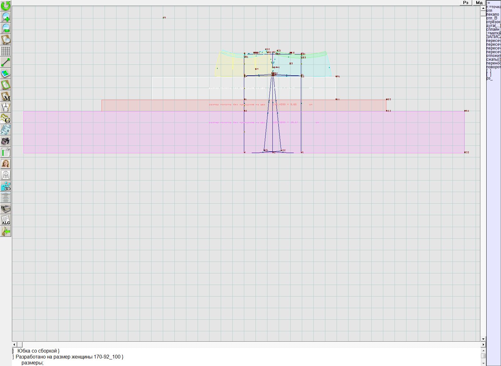Click the camera snapshot icon
Viewport: 501px width, 366px height.
[6, 141]
